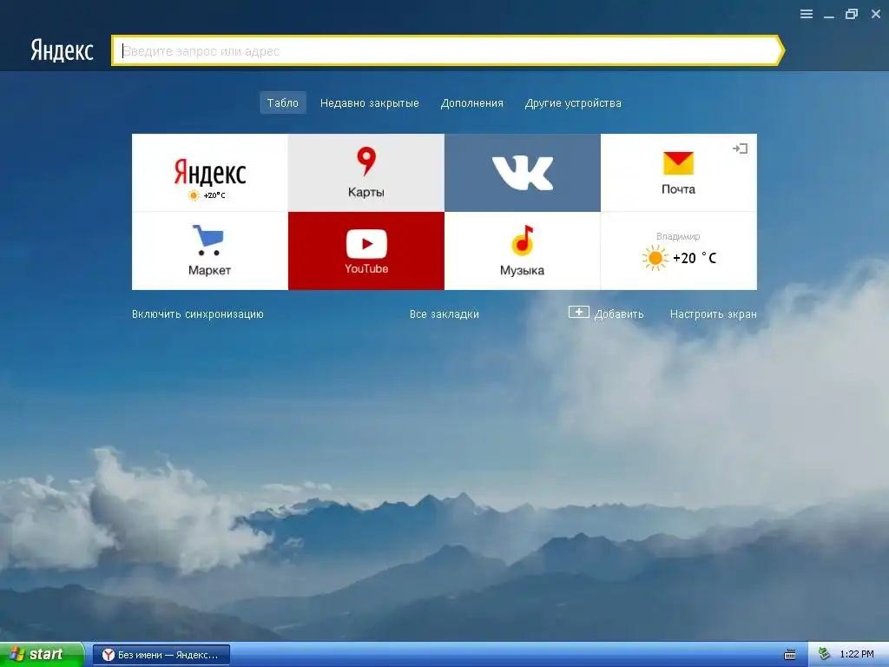The width and height of the screenshot is (889, 667).
Task: Open the Дополнения tab
Action: pyautogui.click(x=471, y=102)
